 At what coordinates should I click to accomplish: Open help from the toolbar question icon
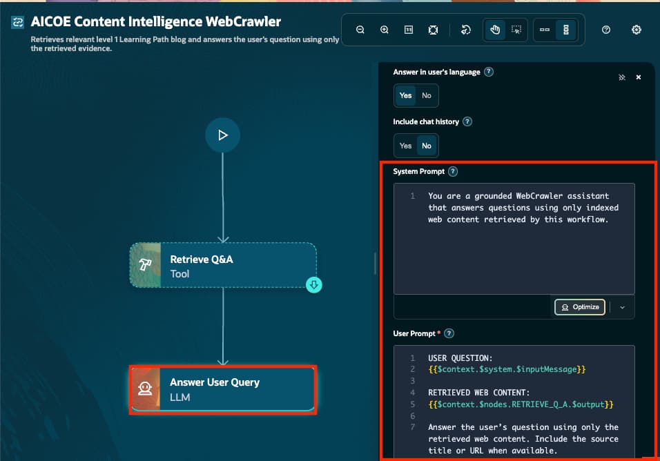606,30
